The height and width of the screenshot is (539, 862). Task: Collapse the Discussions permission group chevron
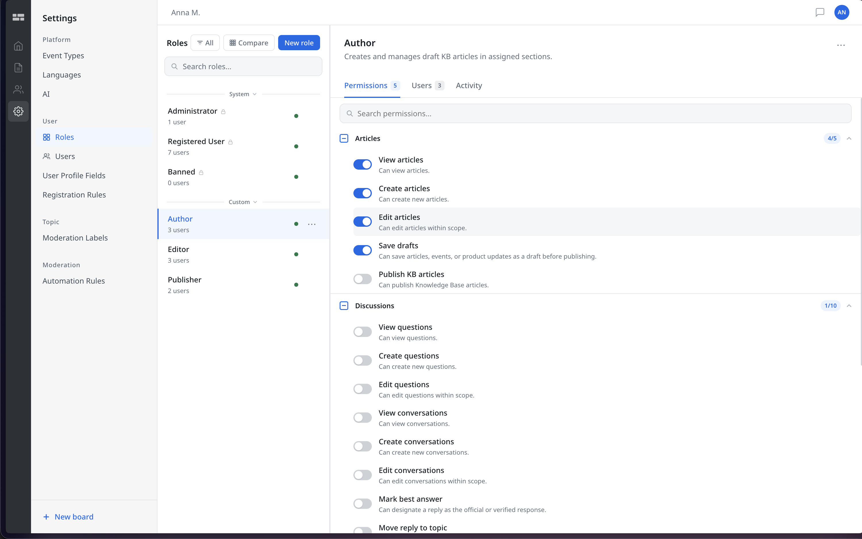[x=849, y=305]
